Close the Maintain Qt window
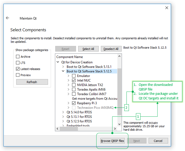Image resolution: width=185 pixels, height=151 pixels. [166, 8]
